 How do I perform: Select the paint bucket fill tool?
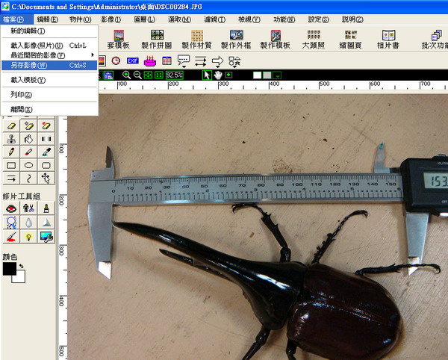(28, 139)
